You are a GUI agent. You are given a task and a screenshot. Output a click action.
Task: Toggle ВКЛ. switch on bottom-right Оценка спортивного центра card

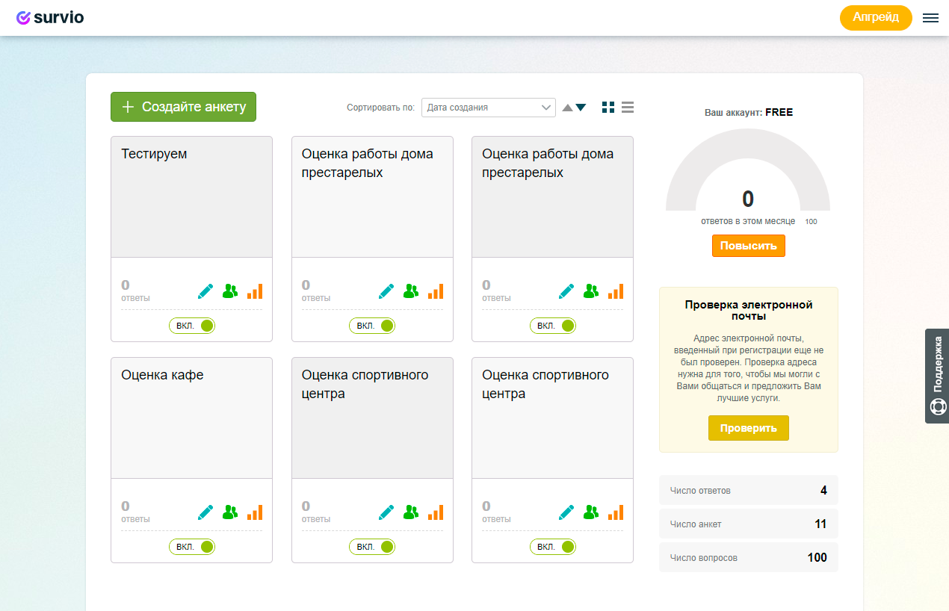click(553, 547)
